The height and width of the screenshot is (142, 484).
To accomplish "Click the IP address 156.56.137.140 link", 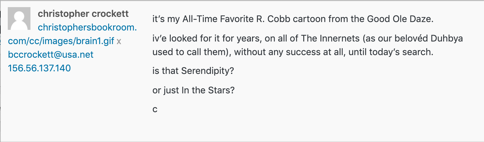I will (39, 68).
